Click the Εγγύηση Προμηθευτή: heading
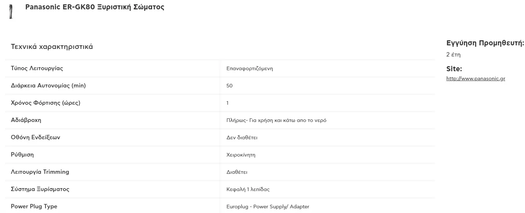Image resolution: width=525 pixels, height=213 pixels. (x=485, y=44)
